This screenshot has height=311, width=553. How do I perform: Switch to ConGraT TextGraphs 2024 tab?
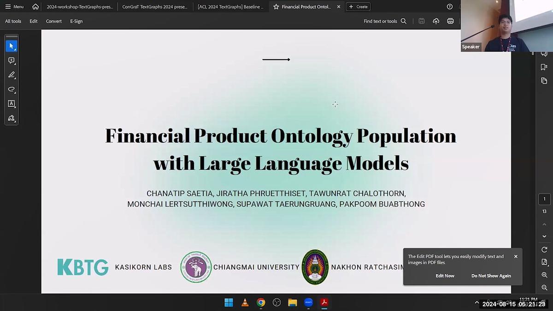tap(155, 6)
